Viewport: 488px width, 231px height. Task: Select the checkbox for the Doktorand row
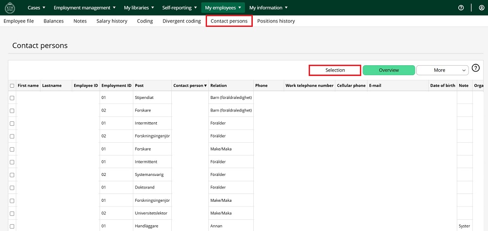click(x=12, y=187)
